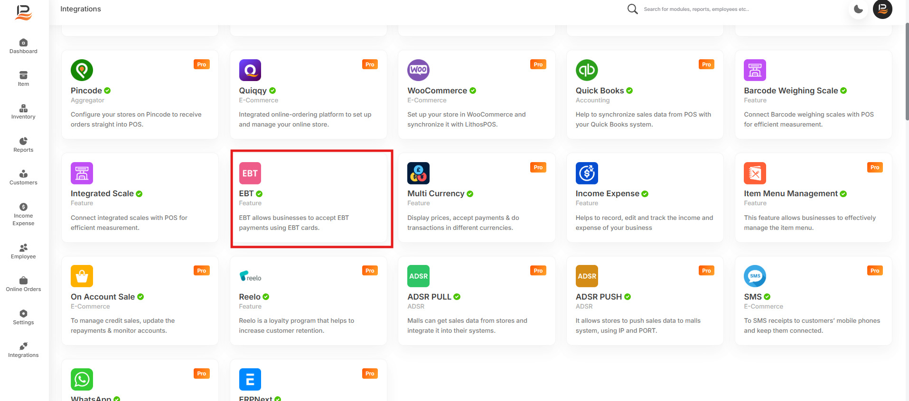Click the Pro badge on Pincode card
909x401 pixels.
202,64
